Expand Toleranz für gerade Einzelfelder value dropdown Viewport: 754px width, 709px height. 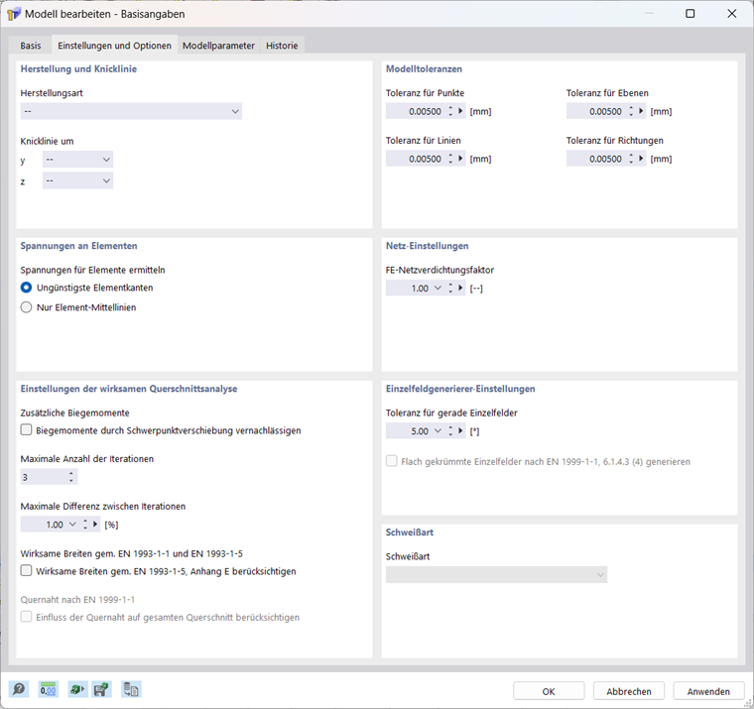coord(438,431)
